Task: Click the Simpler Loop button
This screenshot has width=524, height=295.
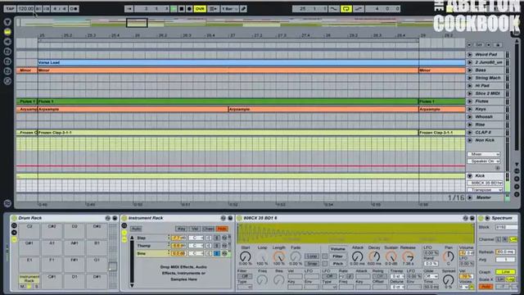Action: [x=312, y=256]
